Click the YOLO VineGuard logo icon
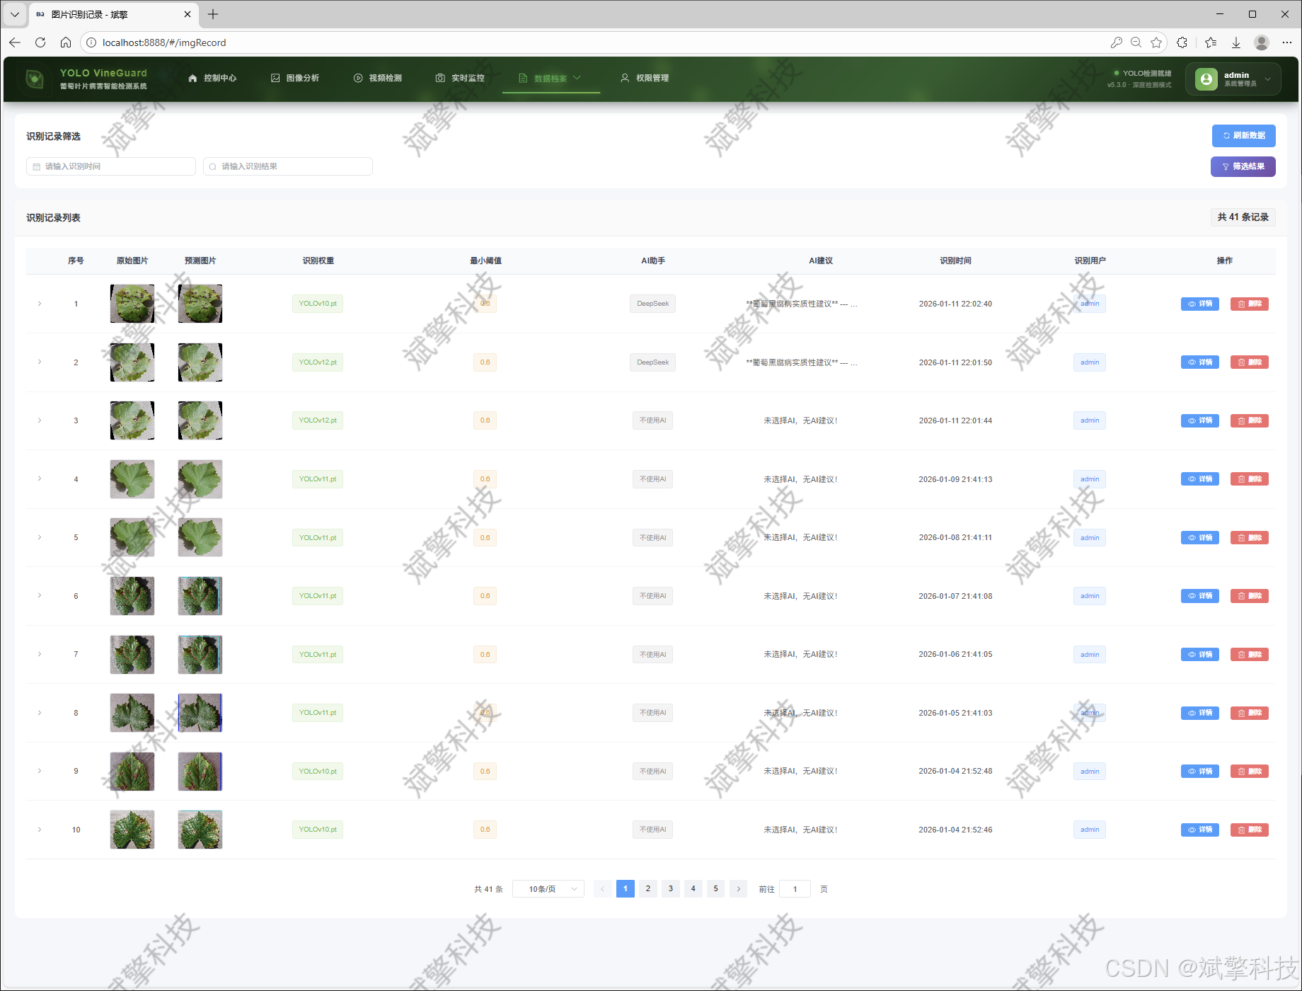 tap(35, 79)
